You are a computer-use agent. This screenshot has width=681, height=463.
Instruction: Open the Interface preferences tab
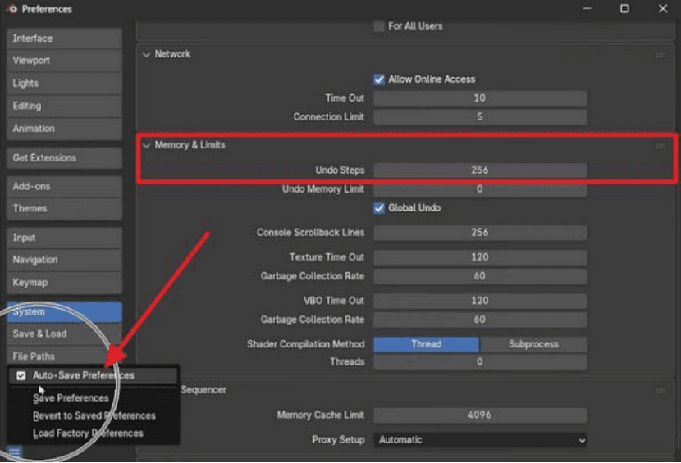click(64, 39)
